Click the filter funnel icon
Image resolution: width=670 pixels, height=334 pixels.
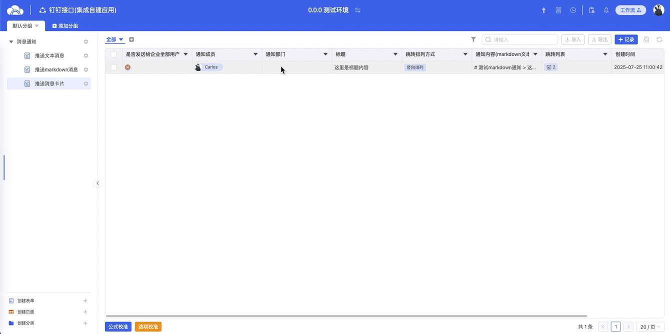click(473, 39)
